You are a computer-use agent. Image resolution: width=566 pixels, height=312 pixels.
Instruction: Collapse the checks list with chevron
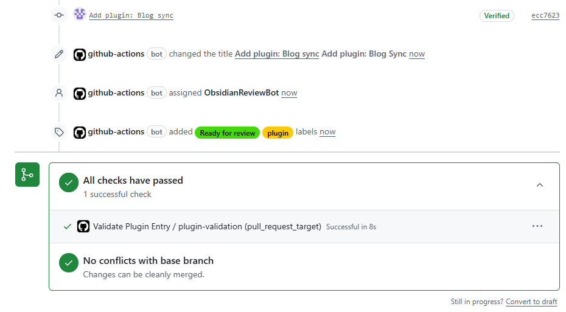pos(540,185)
